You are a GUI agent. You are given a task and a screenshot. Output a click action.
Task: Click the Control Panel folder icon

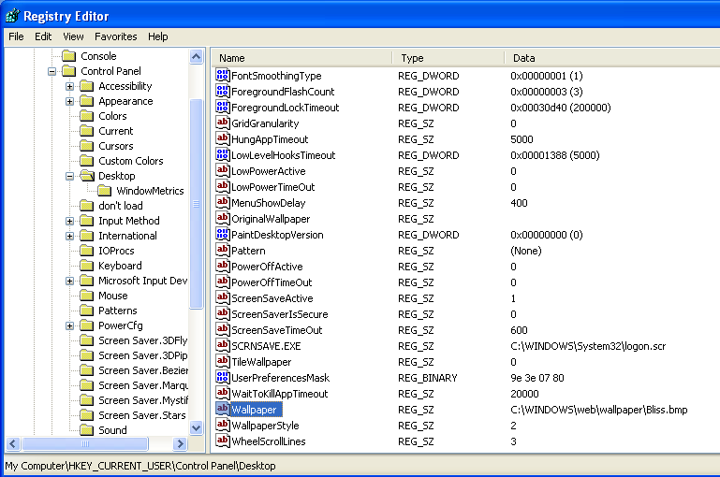point(69,71)
